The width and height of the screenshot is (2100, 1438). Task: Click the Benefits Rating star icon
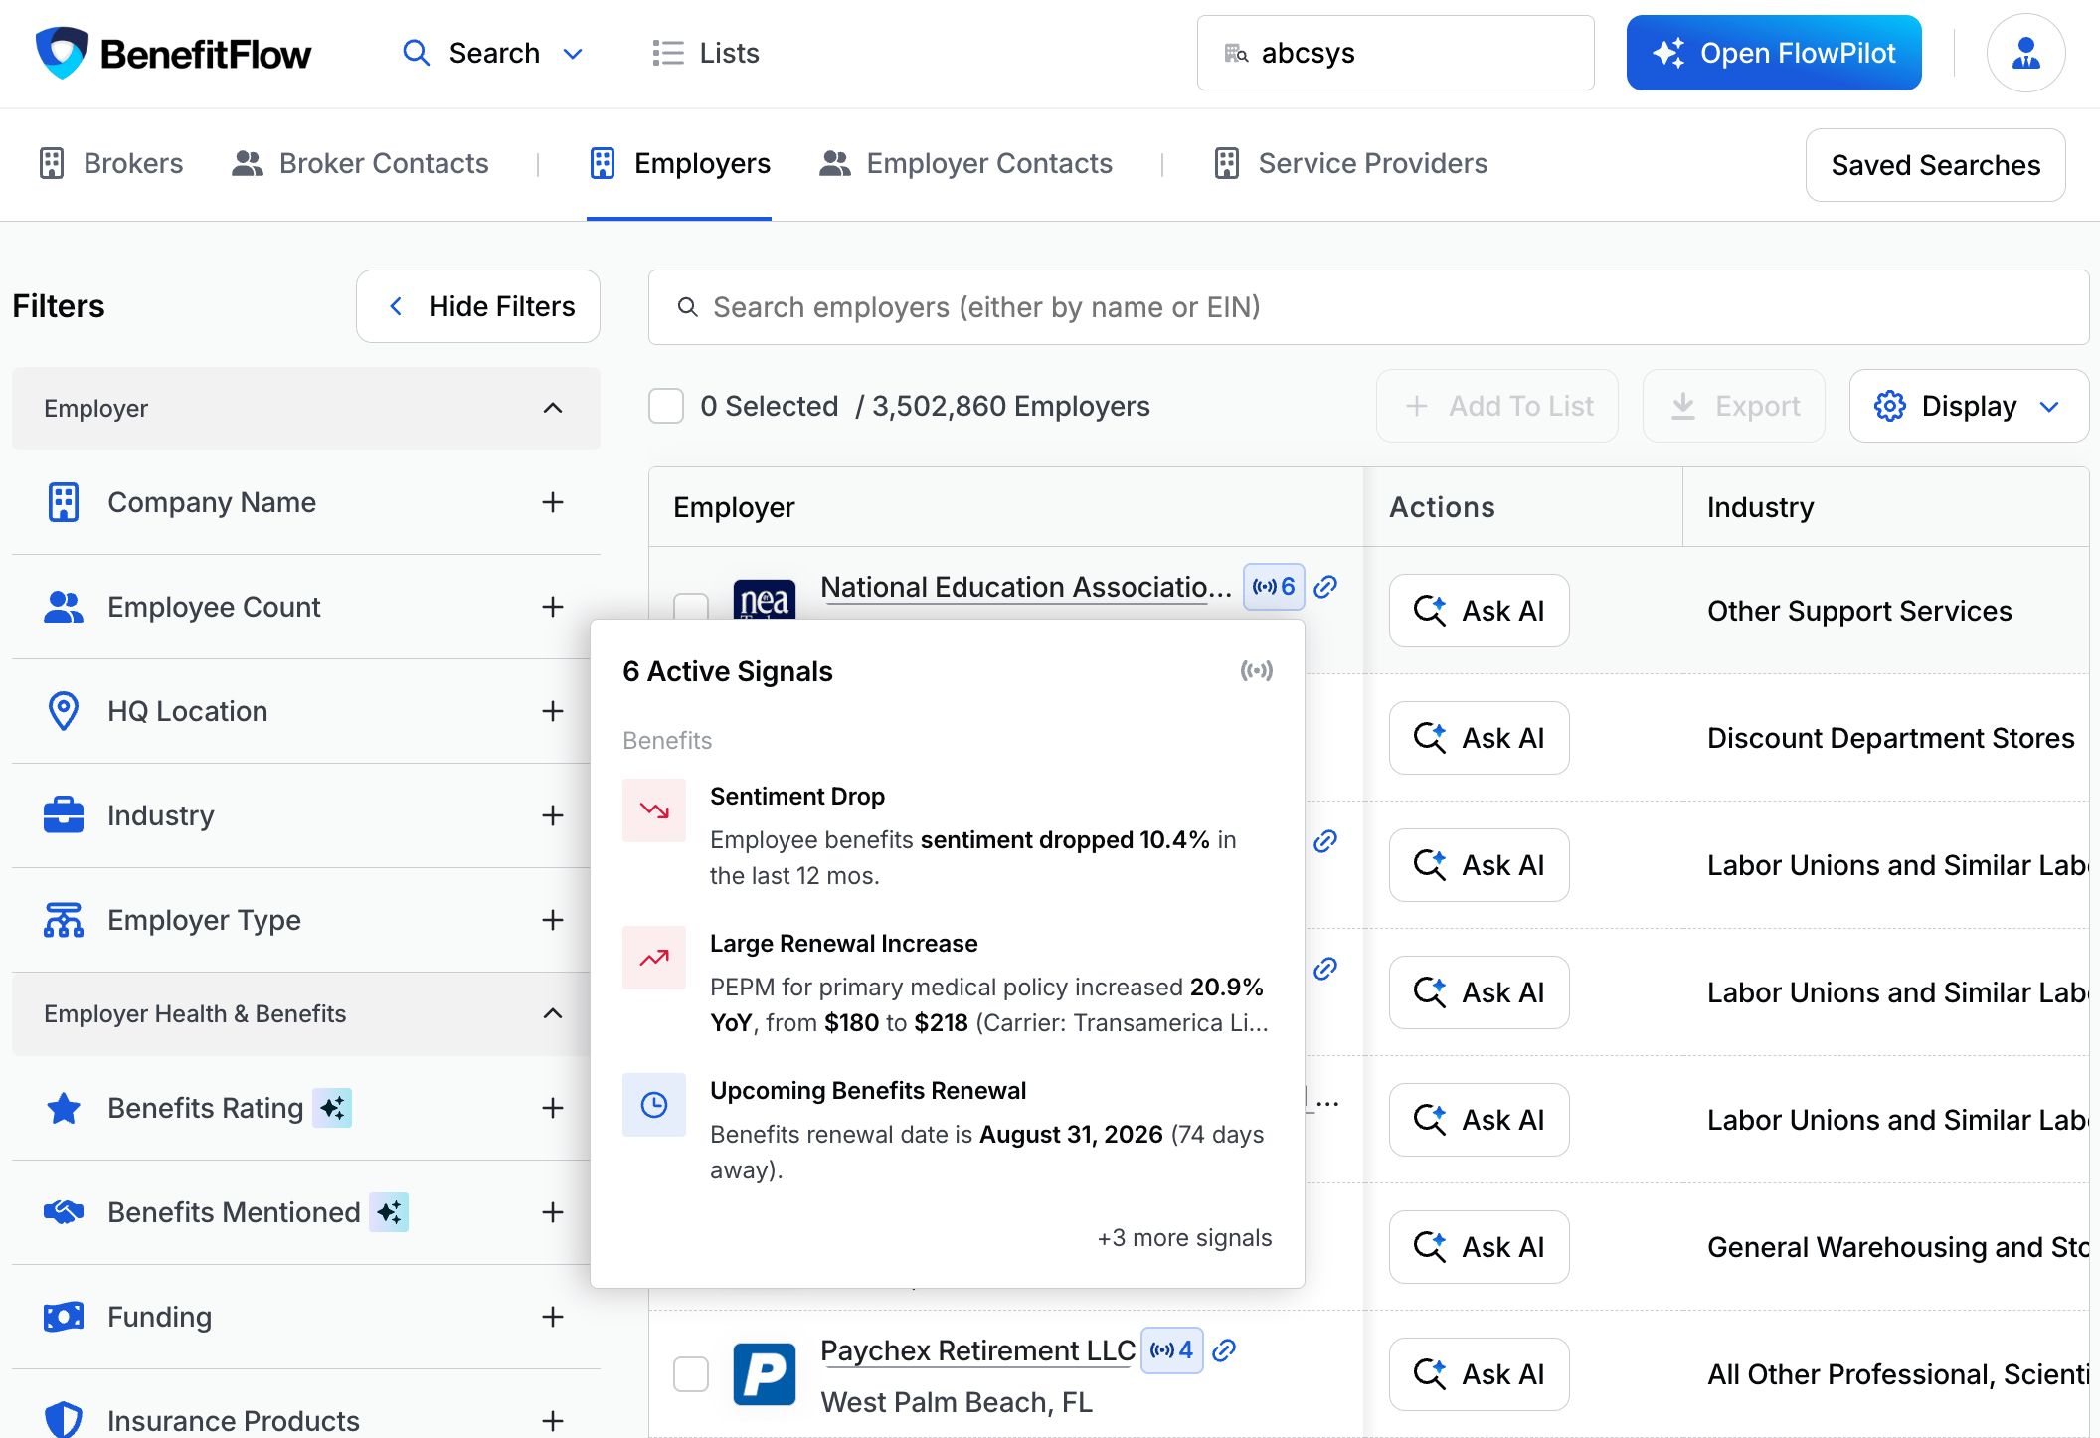click(x=64, y=1108)
